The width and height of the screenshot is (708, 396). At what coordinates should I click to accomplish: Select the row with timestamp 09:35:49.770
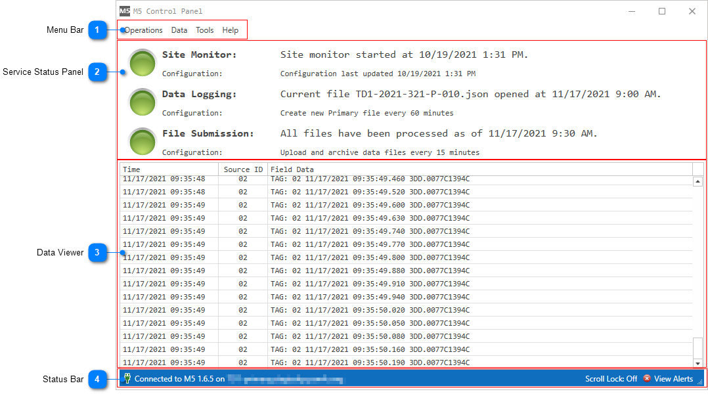[x=406, y=244]
